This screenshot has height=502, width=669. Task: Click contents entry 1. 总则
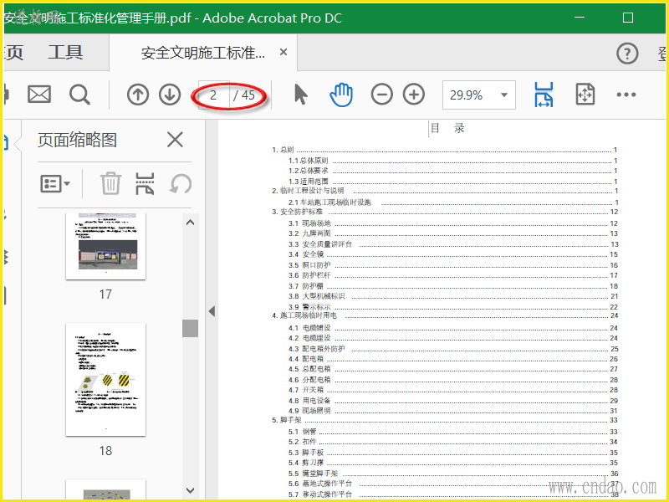(445, 150)
